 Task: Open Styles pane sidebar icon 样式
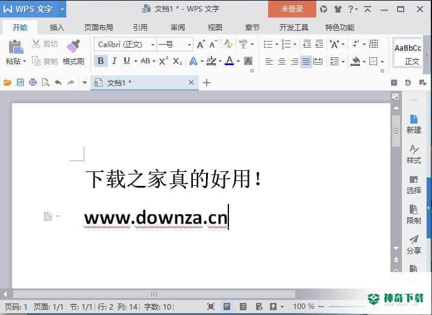tap(413, 154)
